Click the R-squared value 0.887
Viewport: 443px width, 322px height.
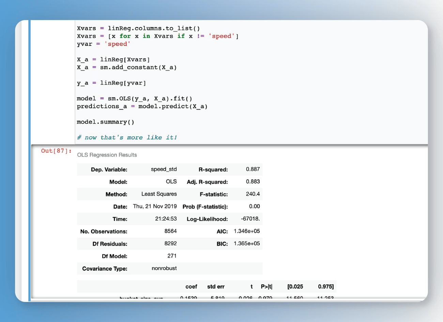(x=253, y=169)
